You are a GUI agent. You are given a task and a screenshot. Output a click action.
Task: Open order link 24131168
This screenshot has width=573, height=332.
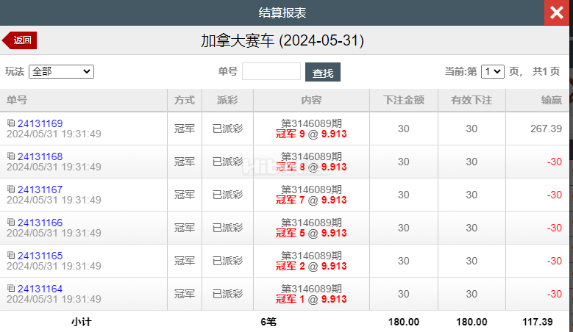[x=40, y=156]
